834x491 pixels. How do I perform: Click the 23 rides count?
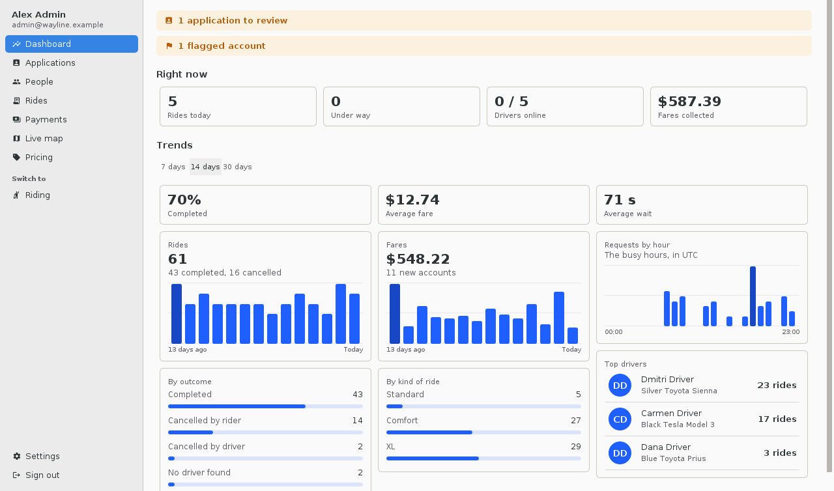click(777, 386)
